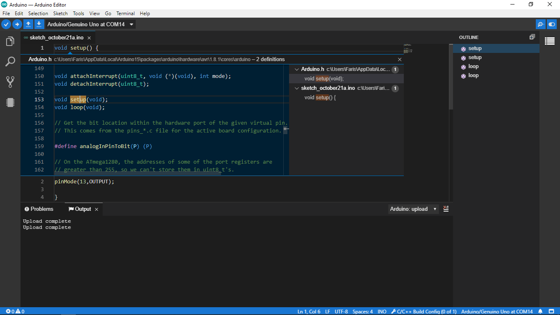Image resolution: width=560 pixels, height=315 pixels.
Task: Click the down-arrow toolbar button
Action: click(x=39, y=24)
